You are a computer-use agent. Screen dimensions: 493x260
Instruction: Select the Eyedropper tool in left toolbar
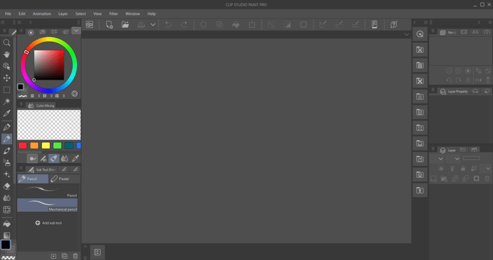[x=7, y=114]
